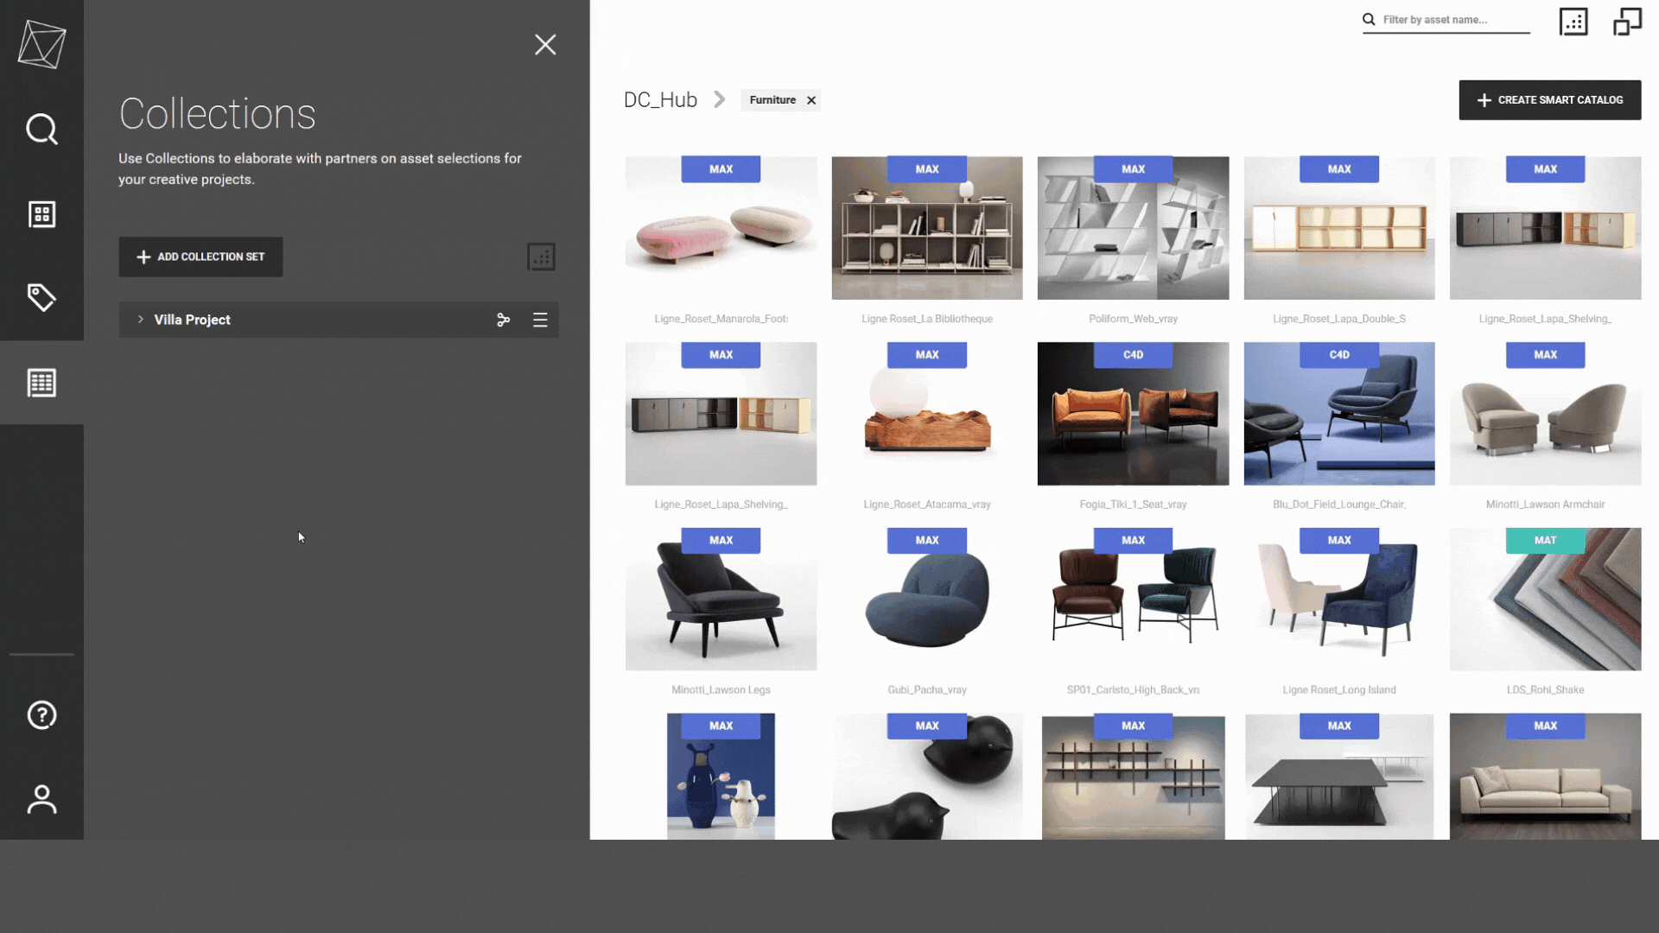
Task: Click the overlapping windows icon at top right
Action: 1627,22
